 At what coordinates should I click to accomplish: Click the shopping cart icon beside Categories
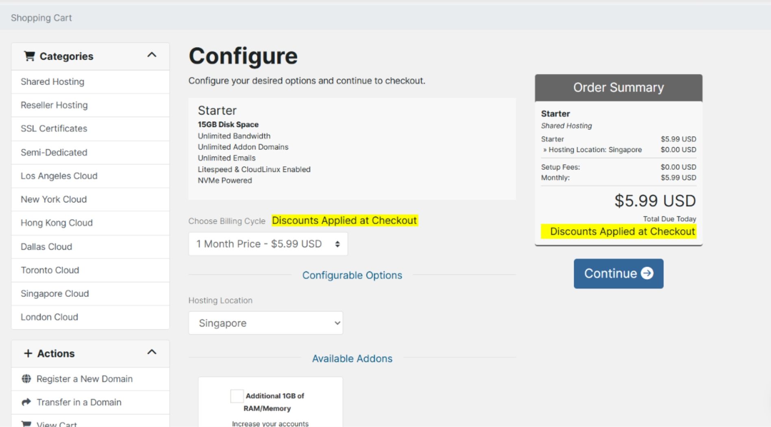pyautogui.click(x=29, y=56)
